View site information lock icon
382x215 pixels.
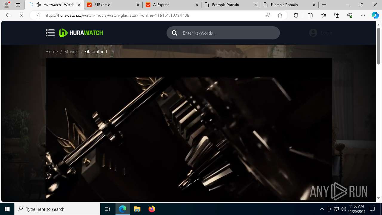38,15
